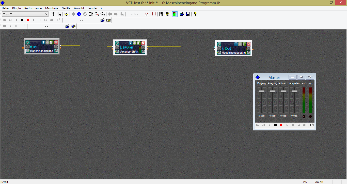Click the red X on the Maschineneingang module
347x184 pixels.
56,42
